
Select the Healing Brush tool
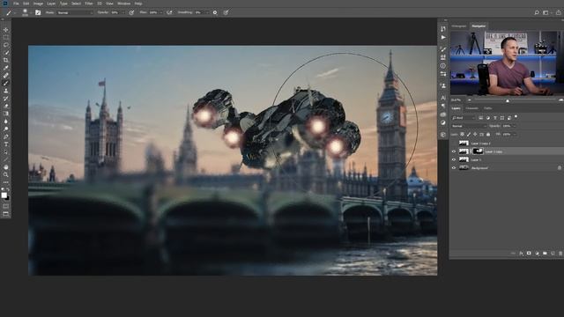[x=6, y=76]
